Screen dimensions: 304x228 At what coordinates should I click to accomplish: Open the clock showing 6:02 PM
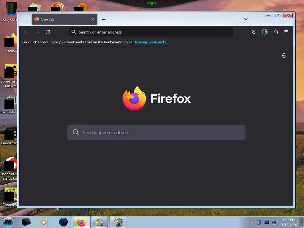point(289,222)
